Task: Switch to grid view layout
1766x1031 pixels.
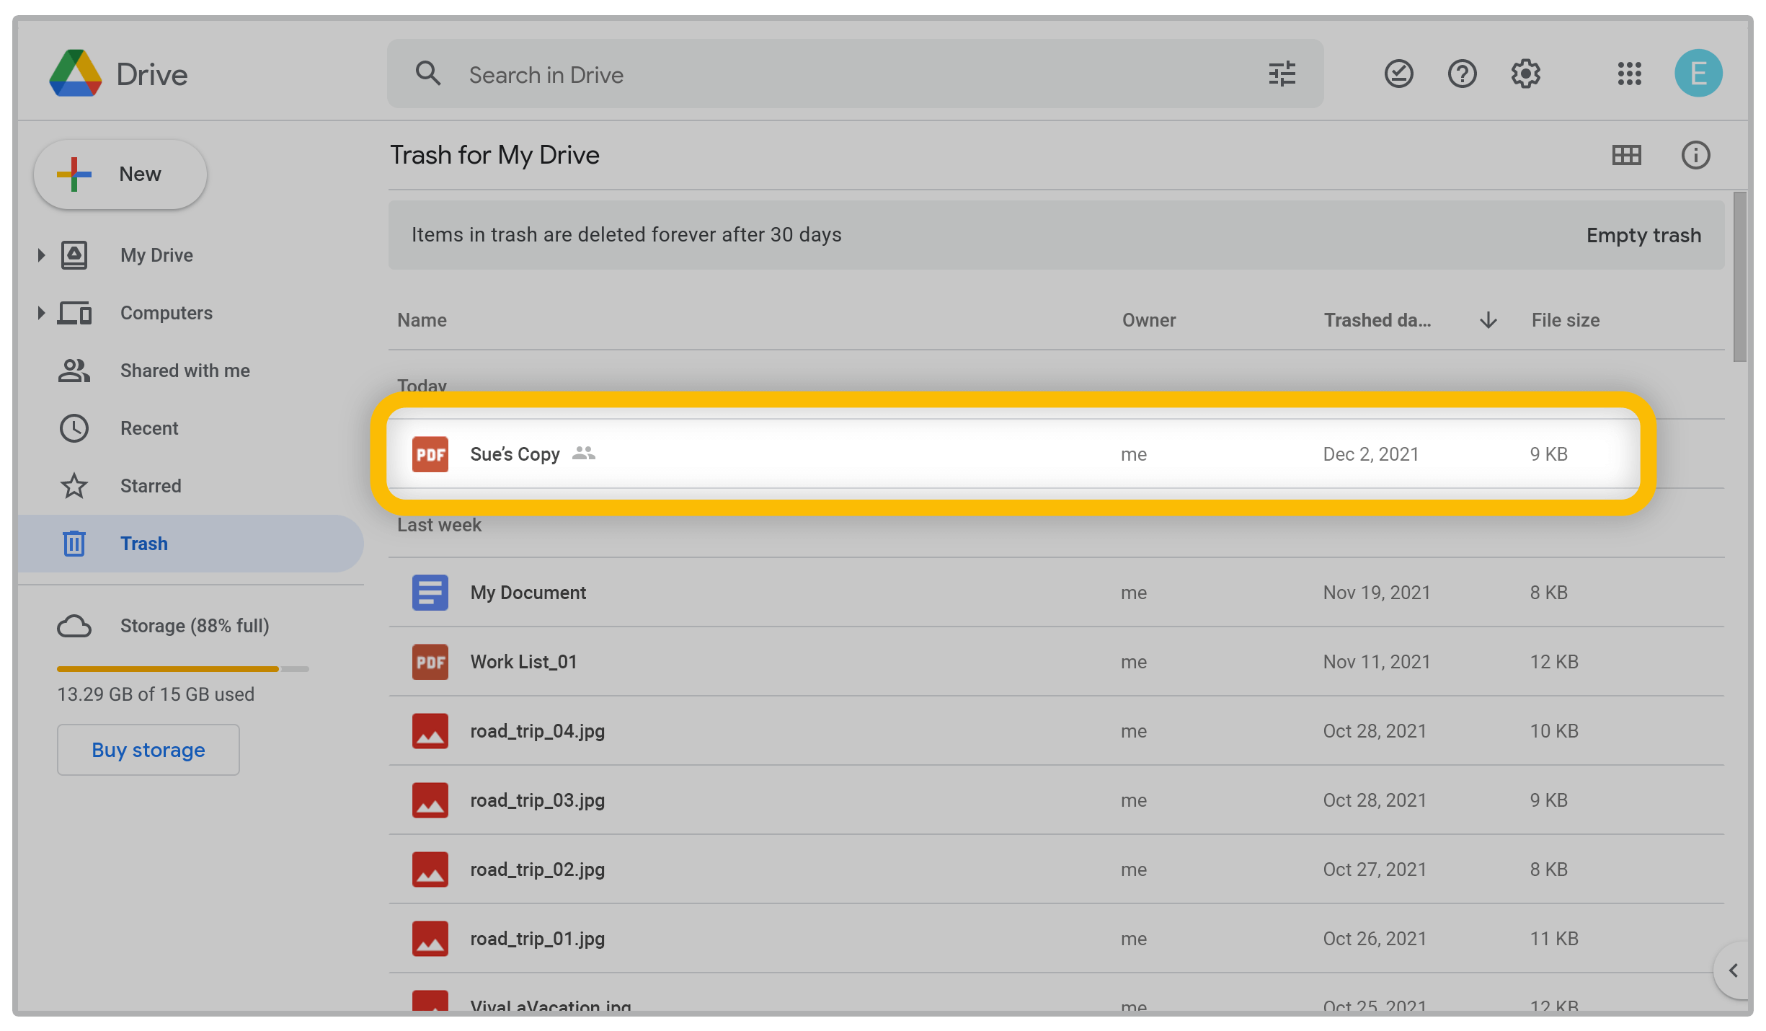Action: point(1626,155)
